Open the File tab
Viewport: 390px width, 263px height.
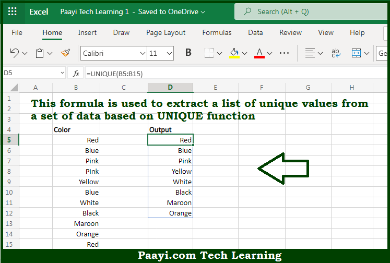[17, 32]
